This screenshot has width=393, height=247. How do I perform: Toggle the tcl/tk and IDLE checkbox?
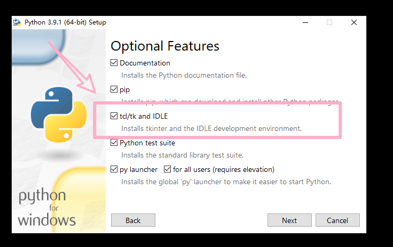[114, 116]
